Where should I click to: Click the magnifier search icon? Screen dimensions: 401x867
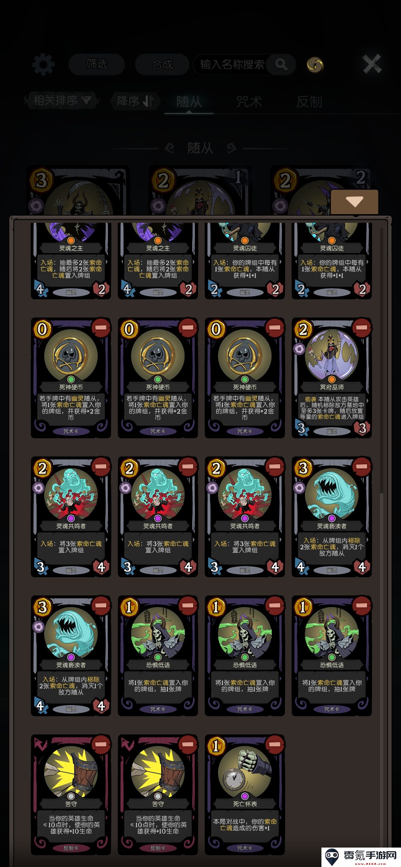click(281, 64)
